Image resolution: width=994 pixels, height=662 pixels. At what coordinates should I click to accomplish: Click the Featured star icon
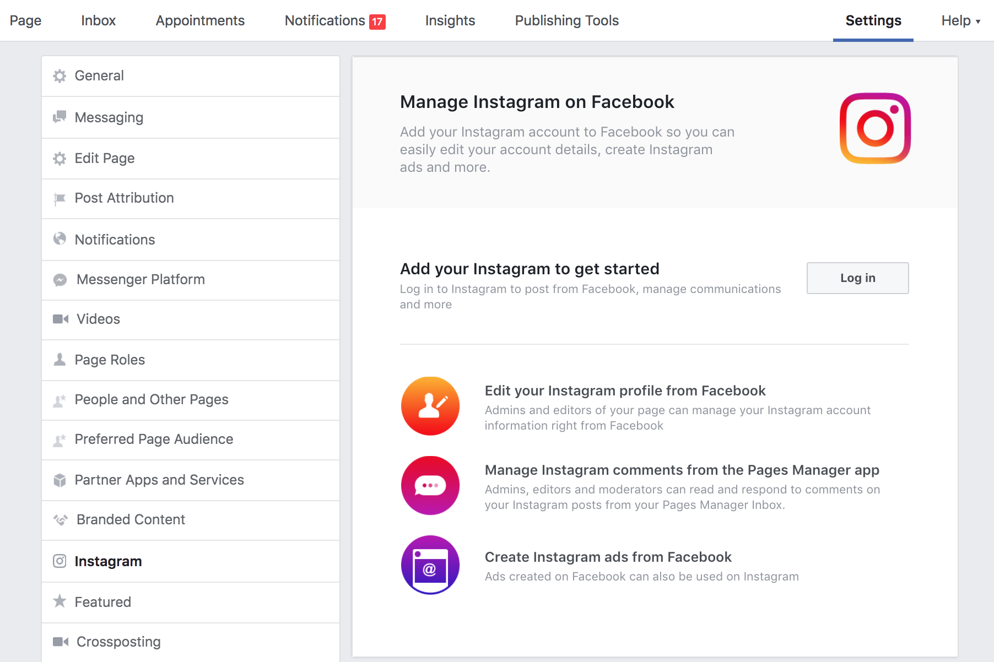pyautogui.click(x=60, y=601)
